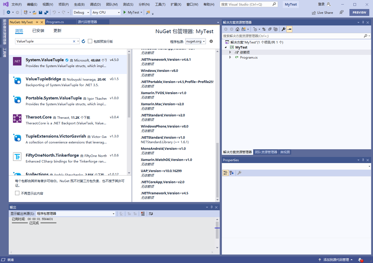
Task: Open the 工具(T) Tools menu
Action: (160, 5)
